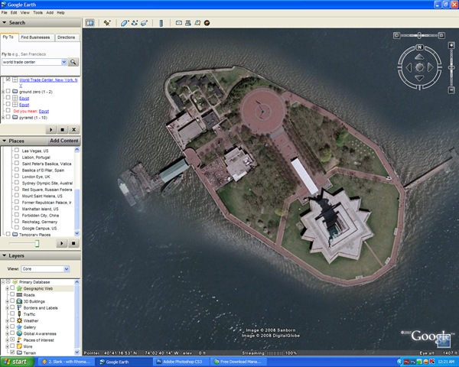Check the London Eye, UK place checkbox
This screenshot has width=459, height=367.
point(17,176)
